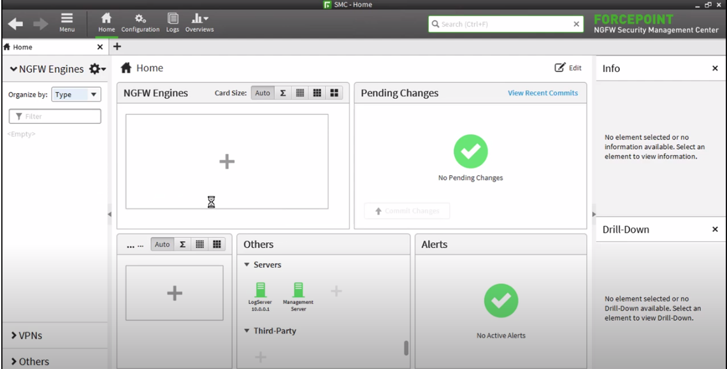
Task: Set NGFW Engines card size to summary sigma
Action: 283,92
